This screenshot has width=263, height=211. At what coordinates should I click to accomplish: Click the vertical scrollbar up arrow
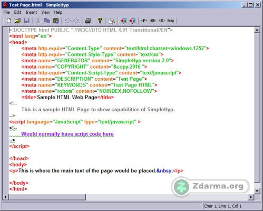(257, 30)
